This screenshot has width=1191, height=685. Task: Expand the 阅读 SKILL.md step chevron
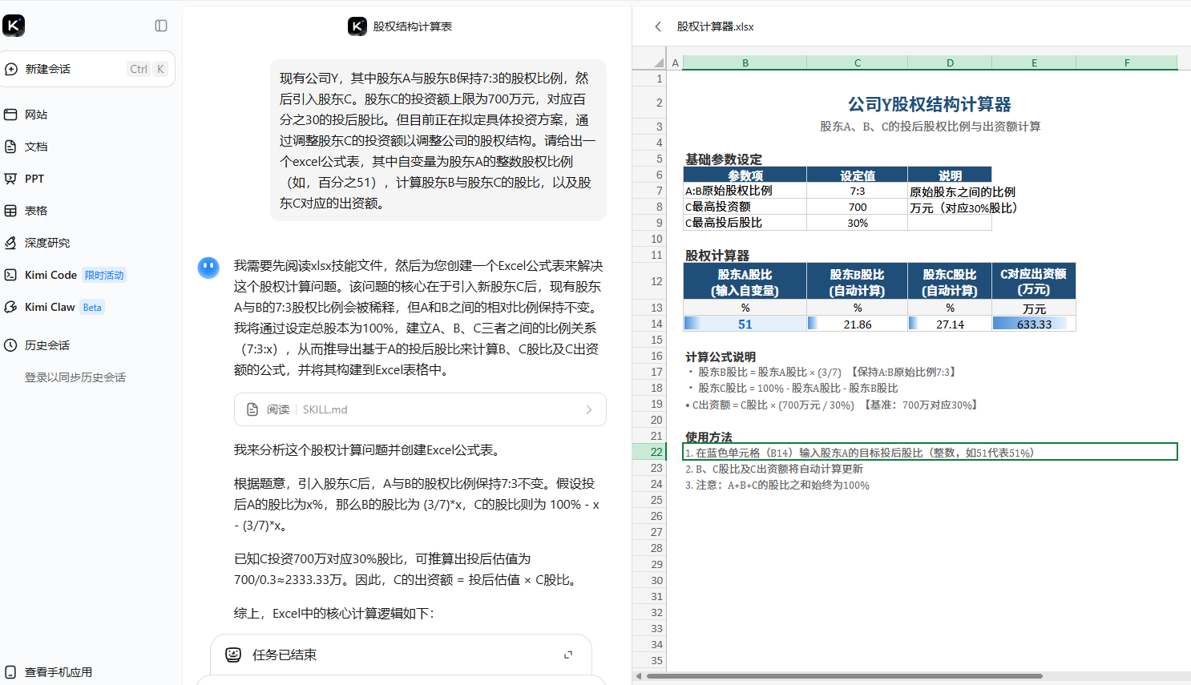tap(588, 409)
